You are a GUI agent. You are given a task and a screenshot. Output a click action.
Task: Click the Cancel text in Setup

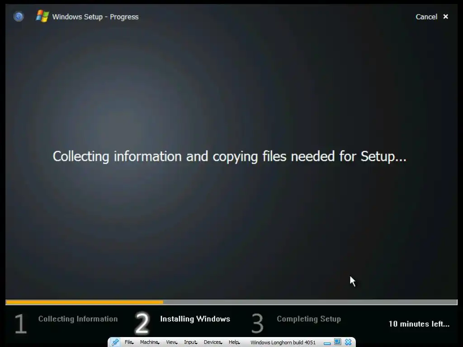426,17
